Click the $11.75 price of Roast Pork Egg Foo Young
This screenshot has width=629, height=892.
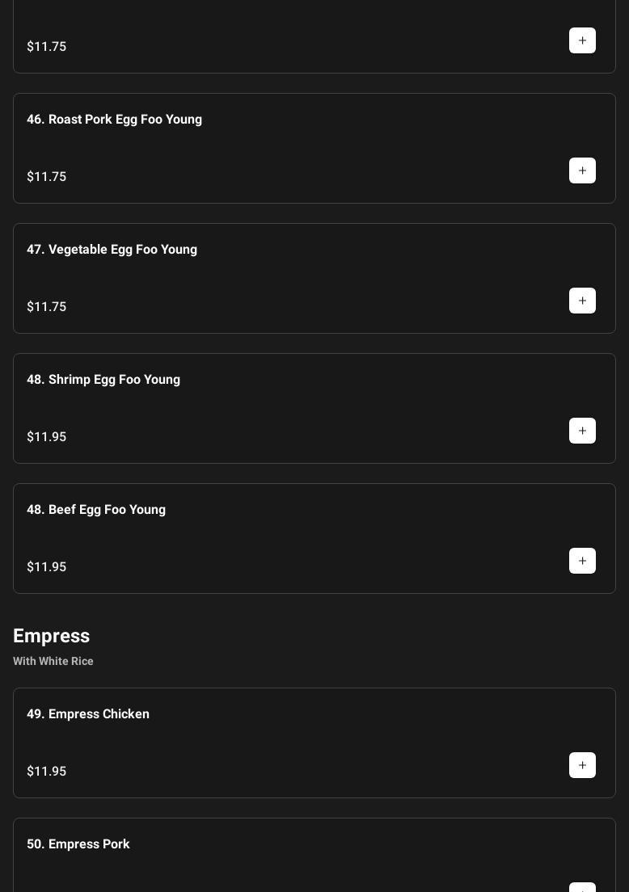[47, 176]
